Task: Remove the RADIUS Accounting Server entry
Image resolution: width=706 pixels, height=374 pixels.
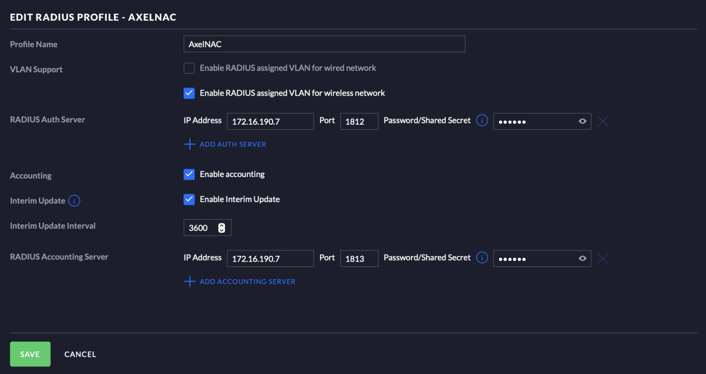Action: pyautogui.click(x=603, y=259)
